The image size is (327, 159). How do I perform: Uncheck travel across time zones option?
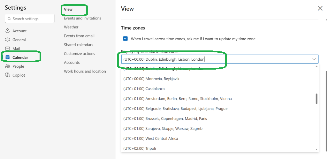[x=125, y=39]
